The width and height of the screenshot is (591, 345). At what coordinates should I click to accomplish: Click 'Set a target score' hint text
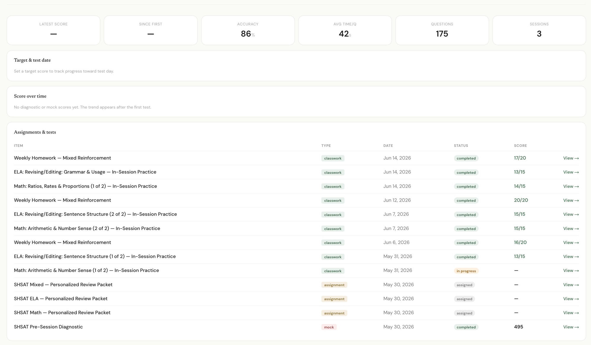point(64,71)
